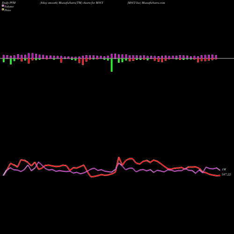This screenshot has width=234, height=234.
Task: Click the tallest green volume bar
Action: (x=112, y=65)
